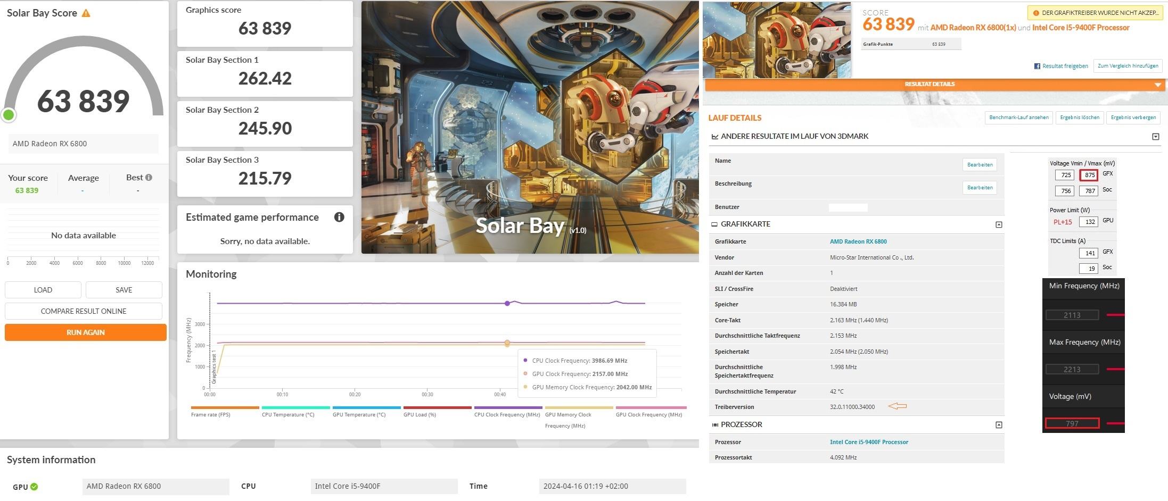Open Estimated game performance info icon
Viewport: 1168px width, 501px height.
pyautogui.click(x=339, y=217)
